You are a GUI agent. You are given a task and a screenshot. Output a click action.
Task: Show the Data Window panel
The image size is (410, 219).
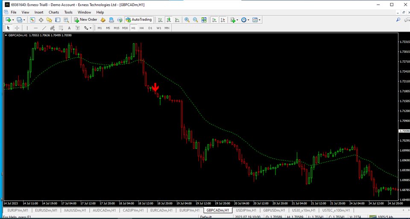(41, 20)
